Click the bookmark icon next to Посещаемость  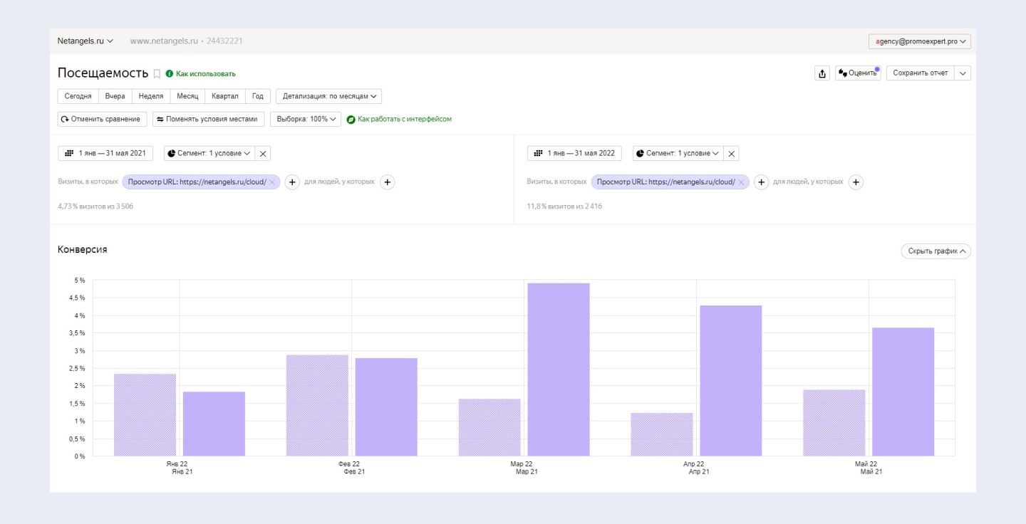coord(157,74)
